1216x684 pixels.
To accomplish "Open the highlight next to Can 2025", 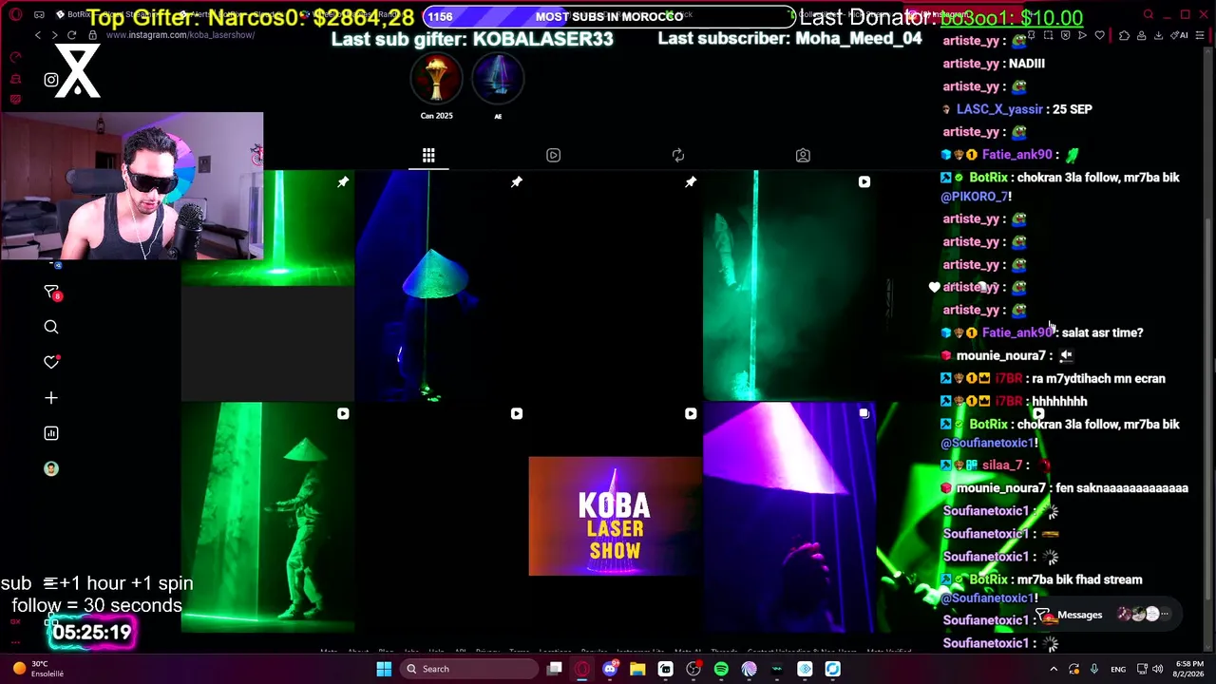I will [498, 85].
